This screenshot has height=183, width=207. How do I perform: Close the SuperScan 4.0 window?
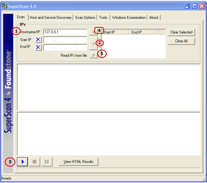(x=202, y=6)
